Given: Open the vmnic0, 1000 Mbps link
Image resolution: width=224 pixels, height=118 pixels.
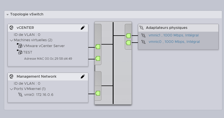Looking at the screenshot, I should tap(174, 42).
